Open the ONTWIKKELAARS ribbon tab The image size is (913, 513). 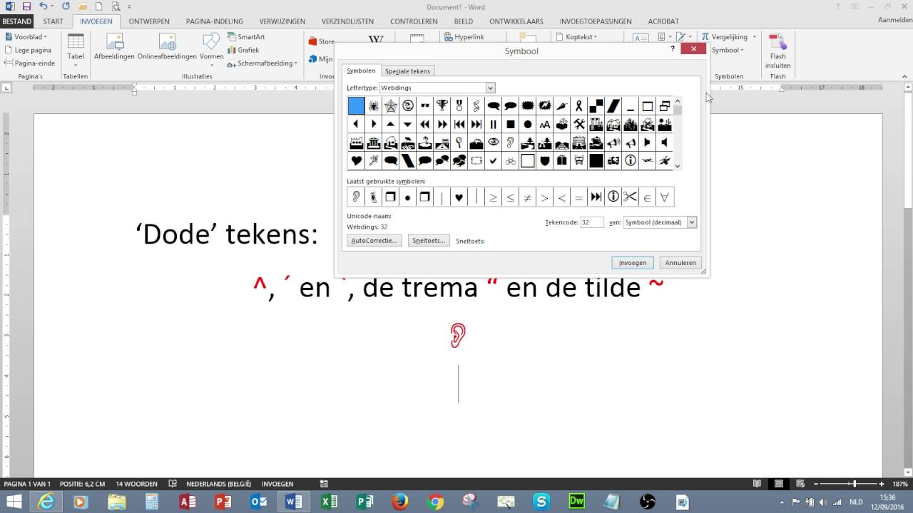coord(516,21)
